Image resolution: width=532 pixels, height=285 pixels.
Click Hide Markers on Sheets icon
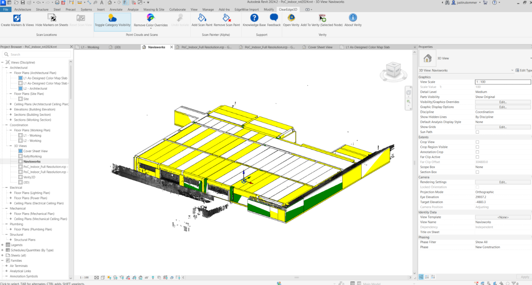click(52, 18)
